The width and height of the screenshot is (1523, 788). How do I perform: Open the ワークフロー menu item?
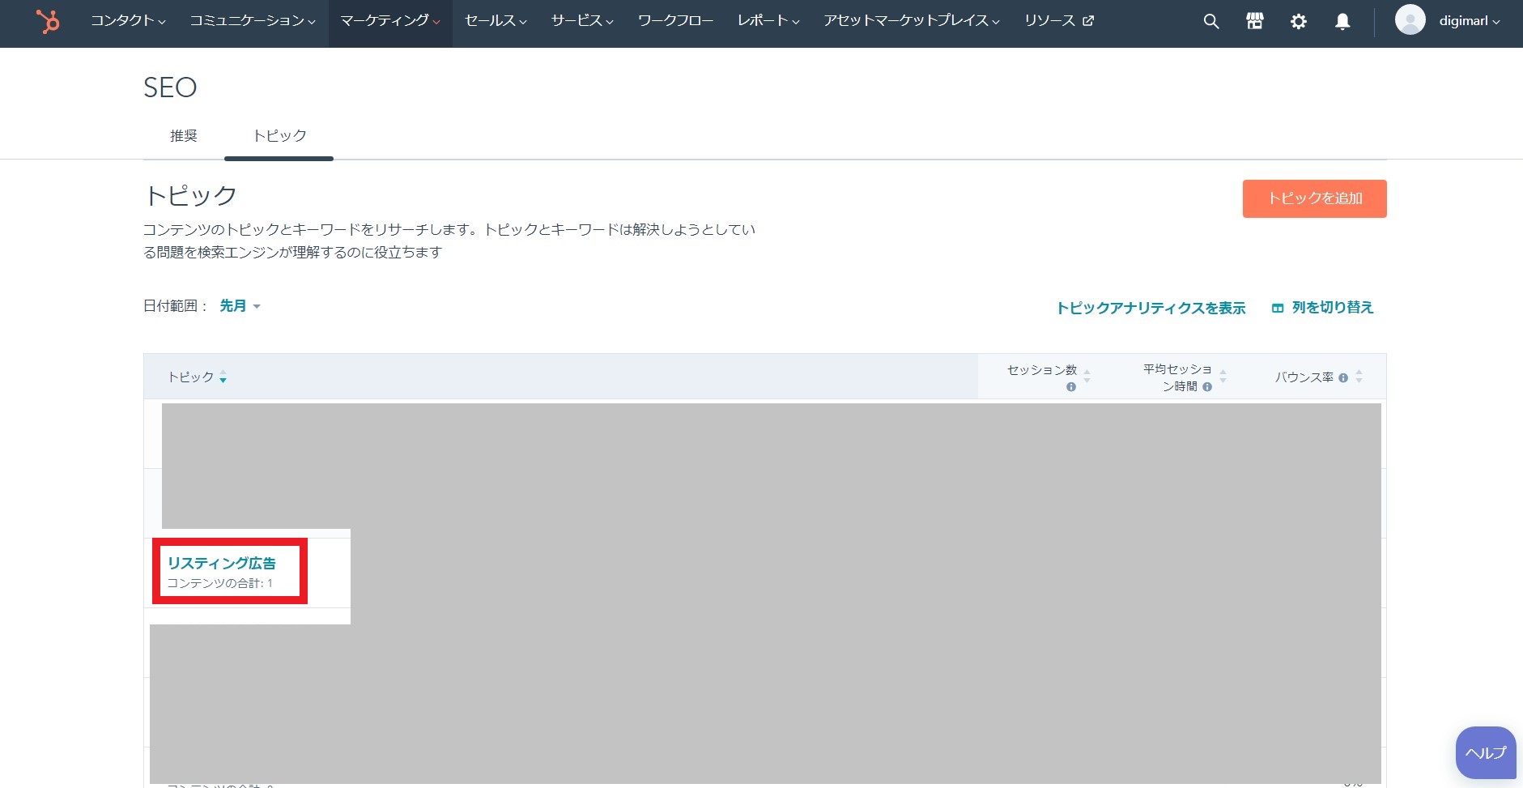(675, 21)
